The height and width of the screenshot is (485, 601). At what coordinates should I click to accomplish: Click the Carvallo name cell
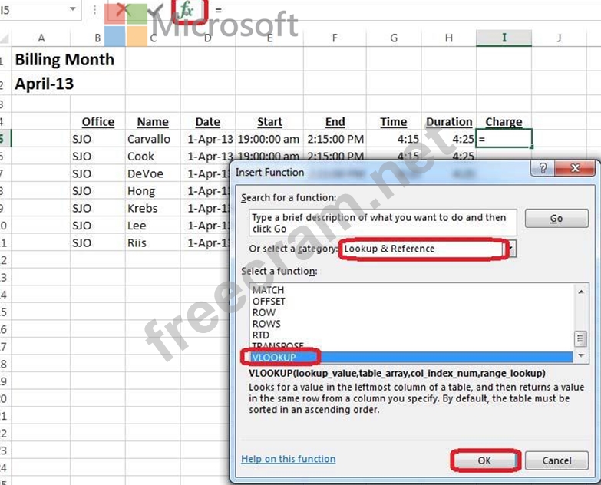coord(153,139)
